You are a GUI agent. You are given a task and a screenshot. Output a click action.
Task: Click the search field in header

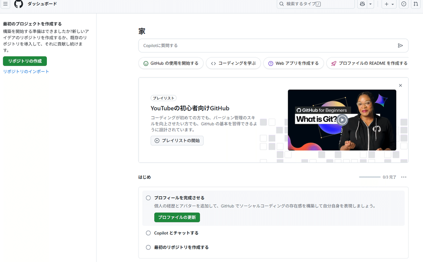(x=315, y=4)
